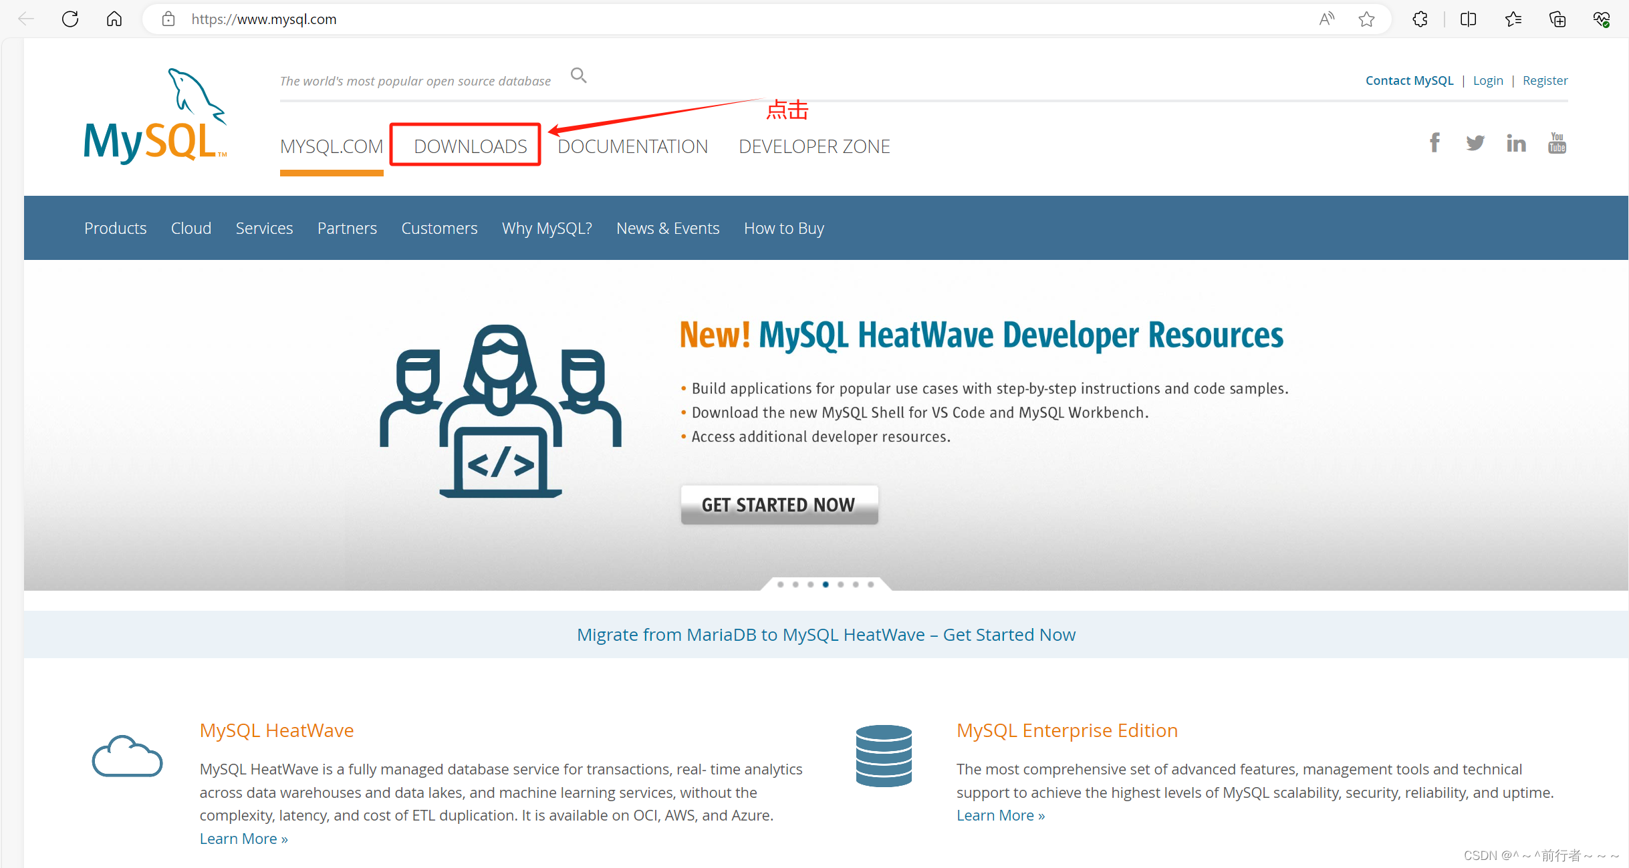Open DEVELOPER ZONE tab

click(x=814, y=146)
